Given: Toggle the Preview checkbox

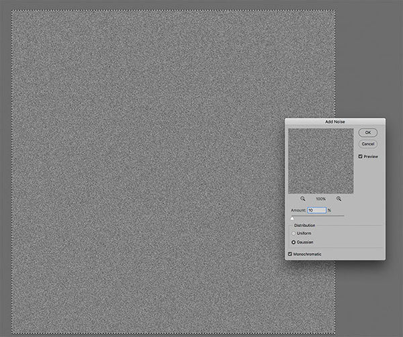Looking at the screenshot, I should (361, 156).
